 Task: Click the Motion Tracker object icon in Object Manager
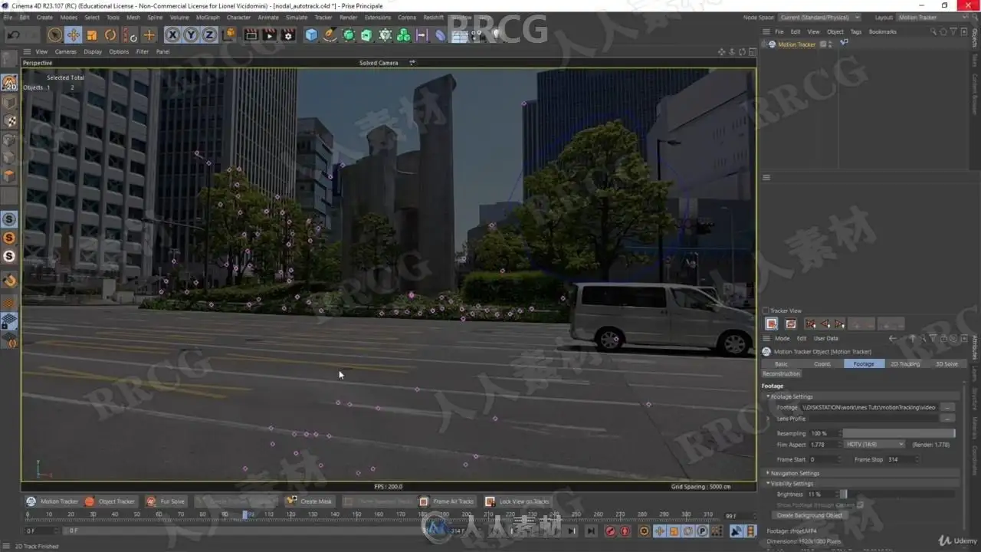(x=772, y=44)
